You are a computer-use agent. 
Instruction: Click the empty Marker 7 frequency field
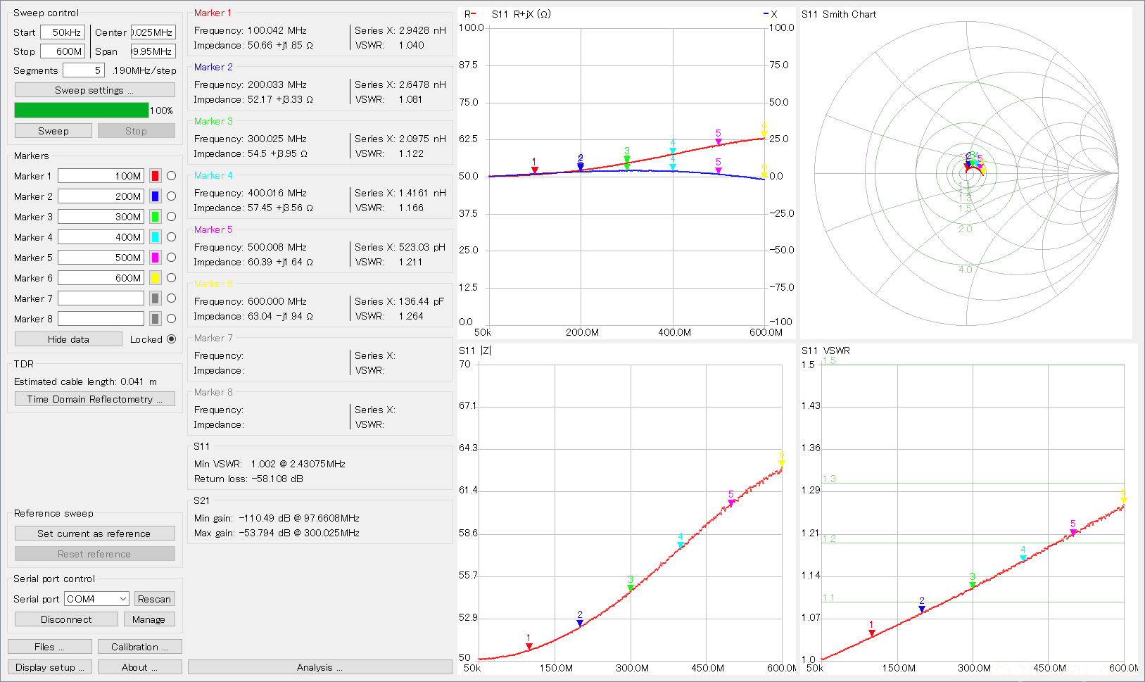101,298
